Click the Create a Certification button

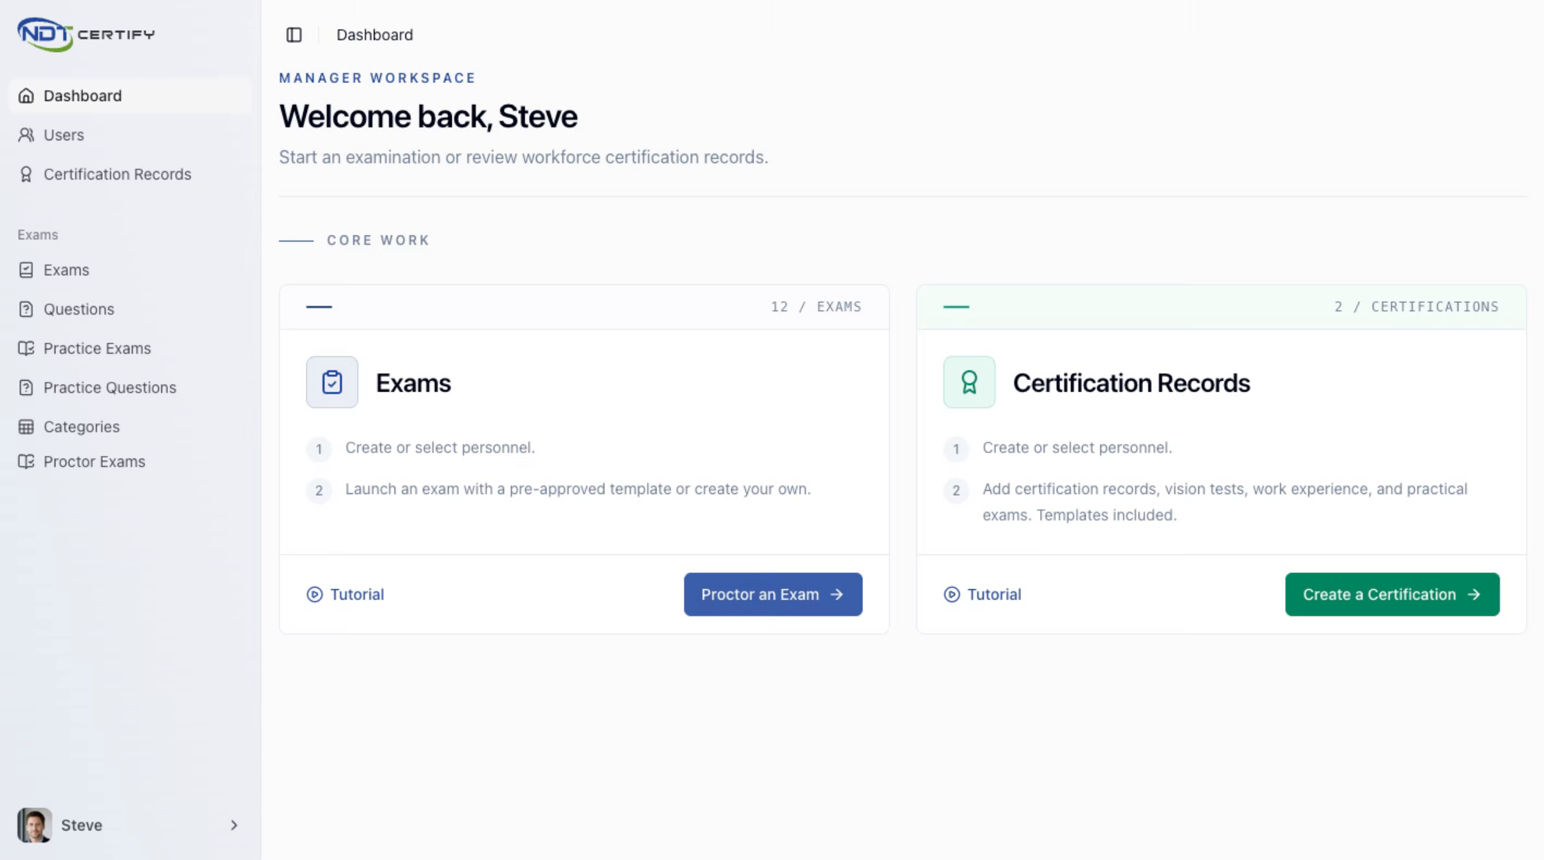[1391, 594]
